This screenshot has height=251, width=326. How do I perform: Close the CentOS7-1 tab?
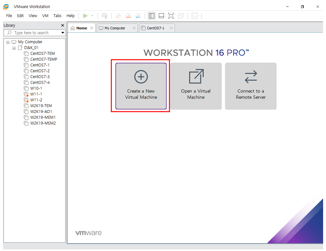(171, 28)
